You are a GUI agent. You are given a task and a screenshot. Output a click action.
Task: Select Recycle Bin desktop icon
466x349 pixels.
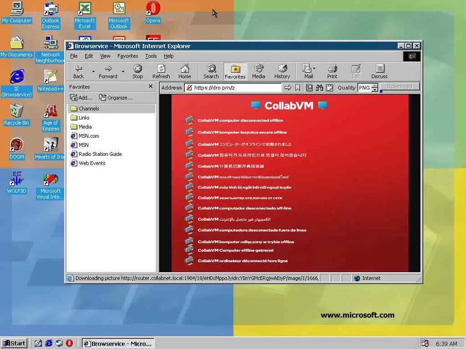coord(16,115)
